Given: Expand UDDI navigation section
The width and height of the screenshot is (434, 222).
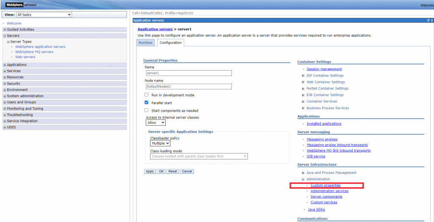Looking at the screenshot, I should pyautogui.click(x=5, y=127).
